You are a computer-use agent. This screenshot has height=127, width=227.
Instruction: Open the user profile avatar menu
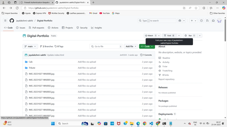pos(219,21)
